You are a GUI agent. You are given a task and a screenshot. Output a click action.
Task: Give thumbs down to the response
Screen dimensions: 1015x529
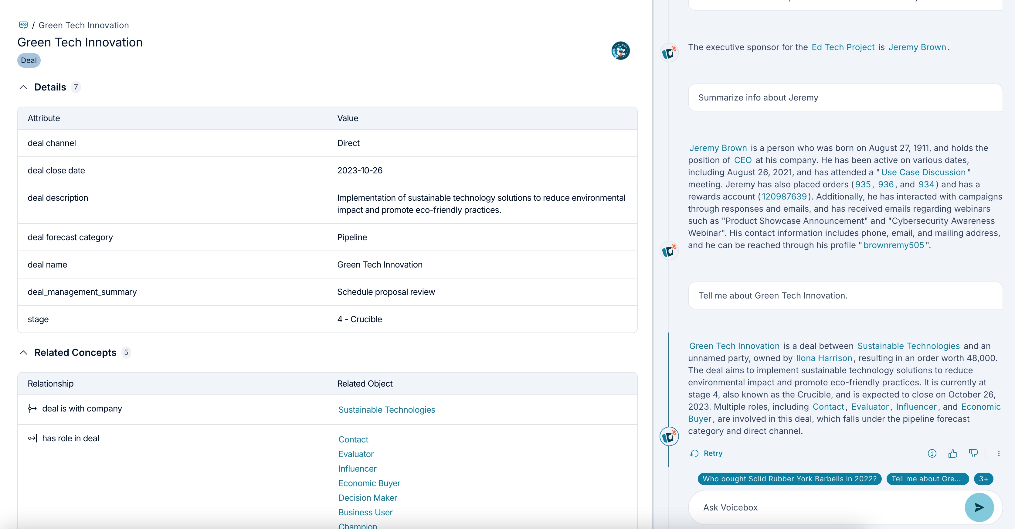[973, 453]
